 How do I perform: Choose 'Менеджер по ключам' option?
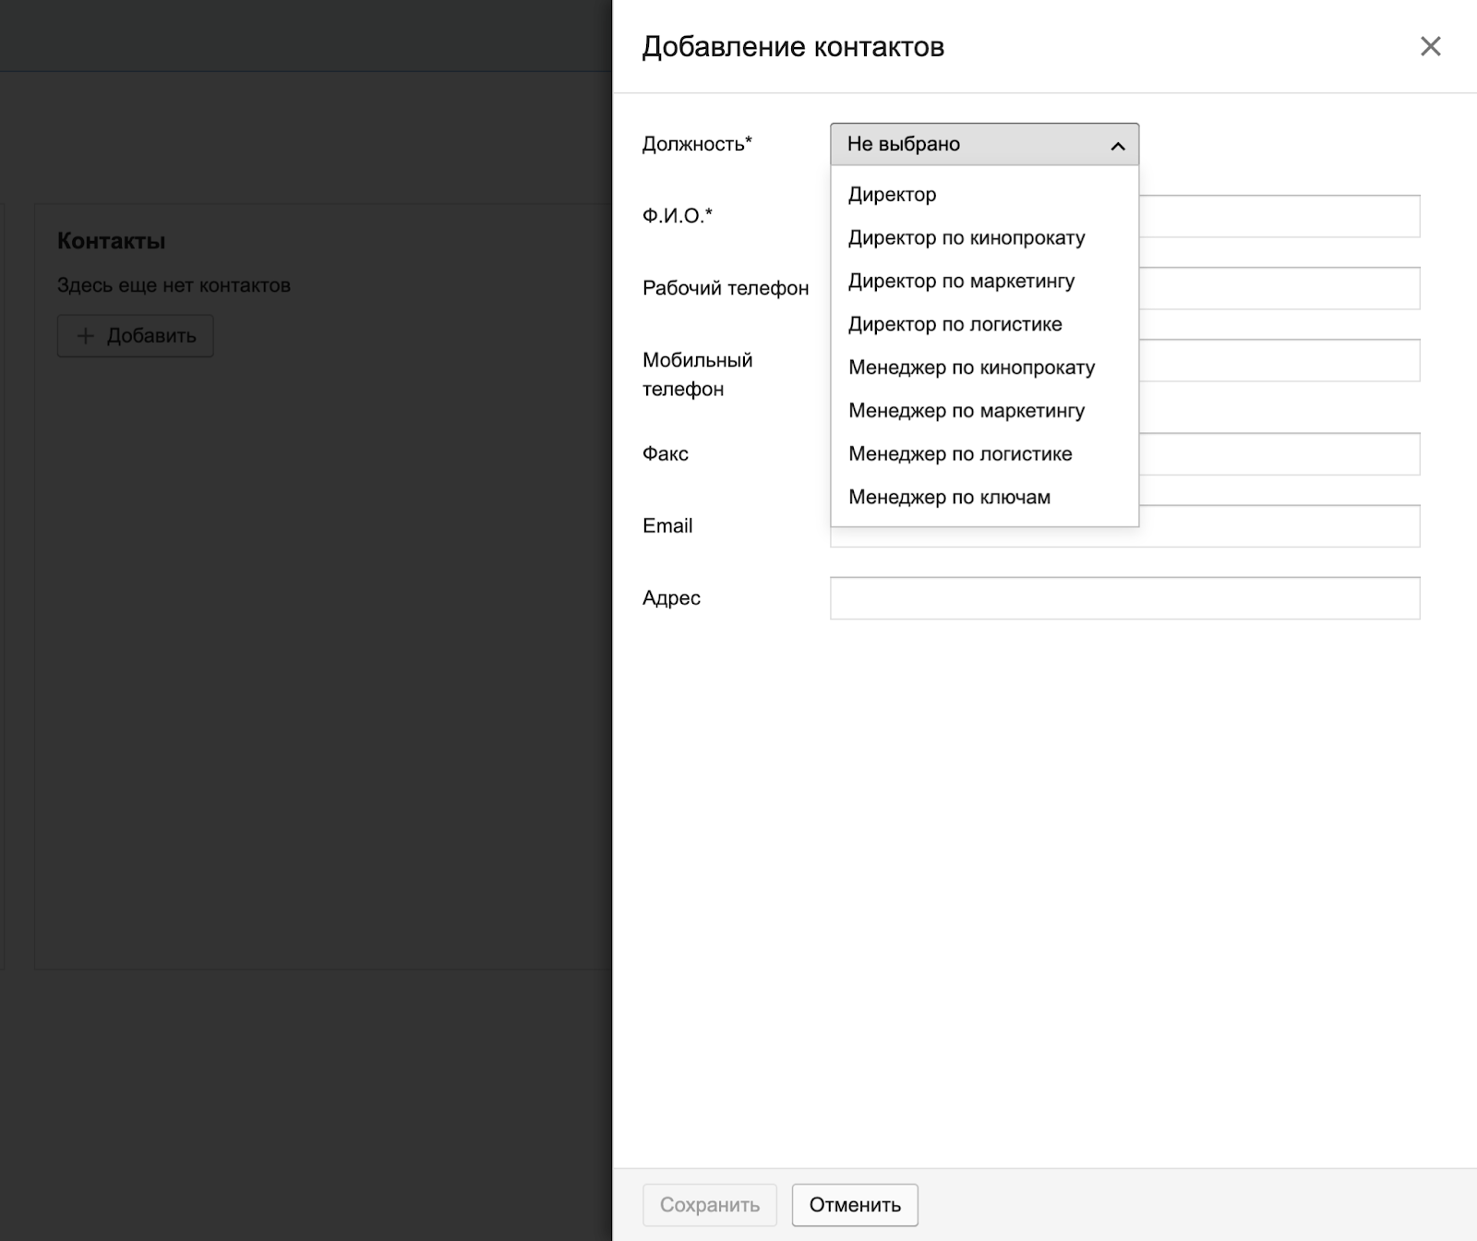point(949,498)
